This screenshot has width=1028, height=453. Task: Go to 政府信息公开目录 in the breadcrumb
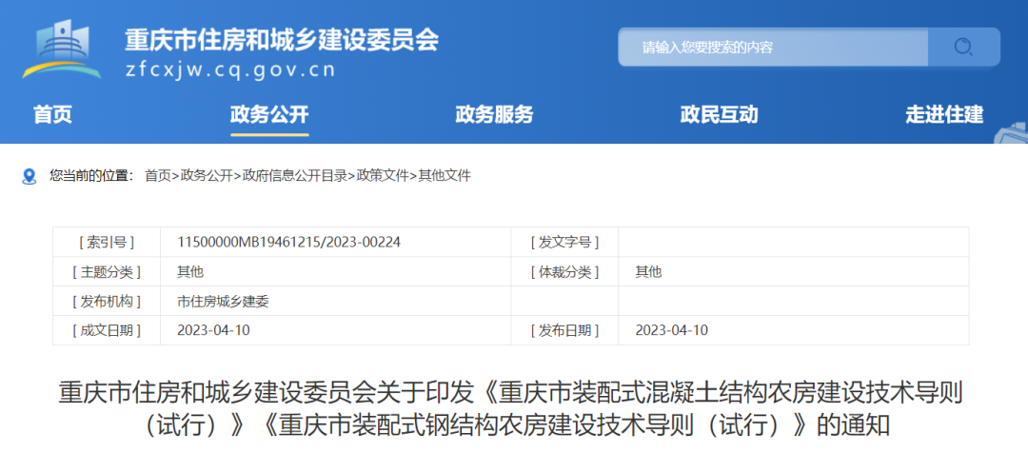(294, 176)
